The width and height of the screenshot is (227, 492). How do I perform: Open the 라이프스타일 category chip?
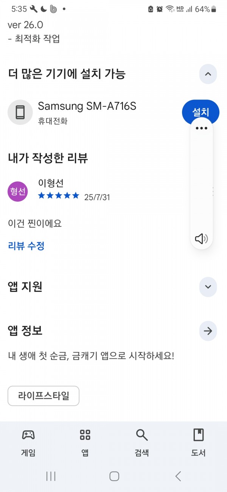44,396
